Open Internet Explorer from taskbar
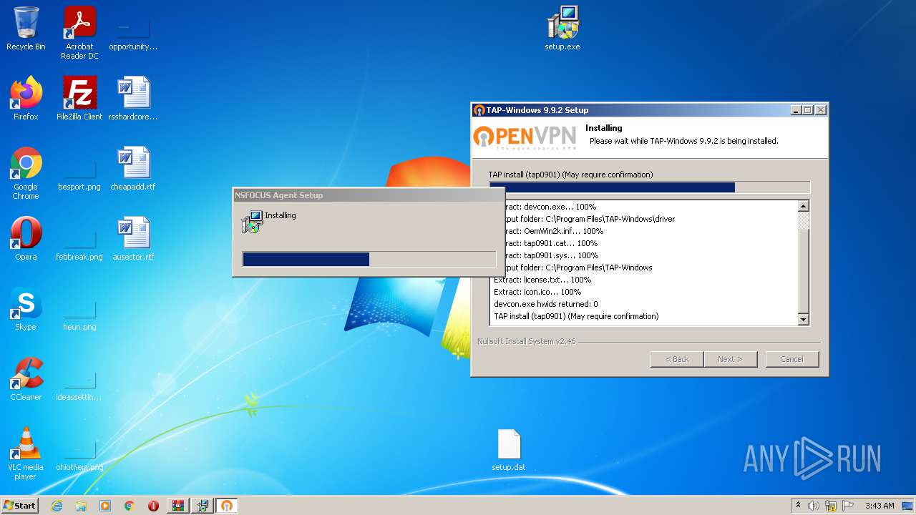Viewport: 916px width, 515px height. [57, 506]
